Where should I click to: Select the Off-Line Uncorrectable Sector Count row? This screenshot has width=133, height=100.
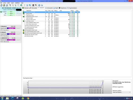pyautogui.click(x=51, y=33)
